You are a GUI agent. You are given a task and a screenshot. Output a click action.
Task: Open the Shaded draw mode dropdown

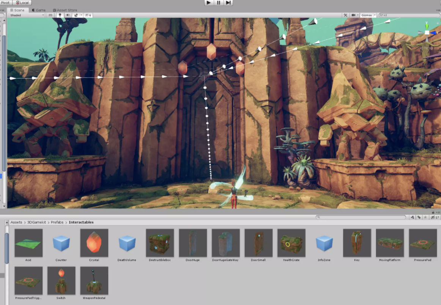pyautogui.click(x=27, y=15)
